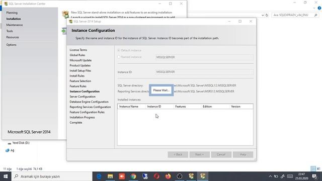Open the Start menu Windows icon
322x181 pixels.
pyautogui.click(x=6, y=176)
